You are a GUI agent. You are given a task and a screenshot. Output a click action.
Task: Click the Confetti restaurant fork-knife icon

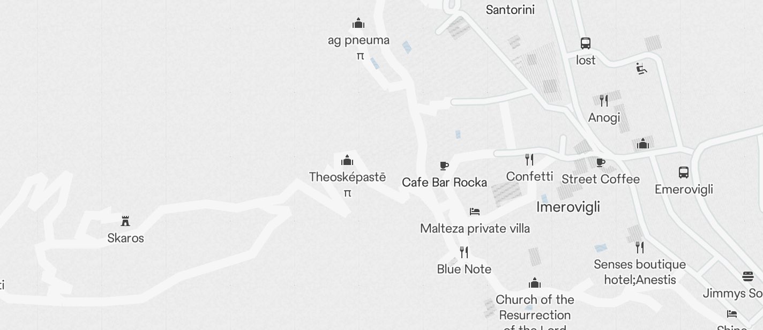(x=529, y=159)
